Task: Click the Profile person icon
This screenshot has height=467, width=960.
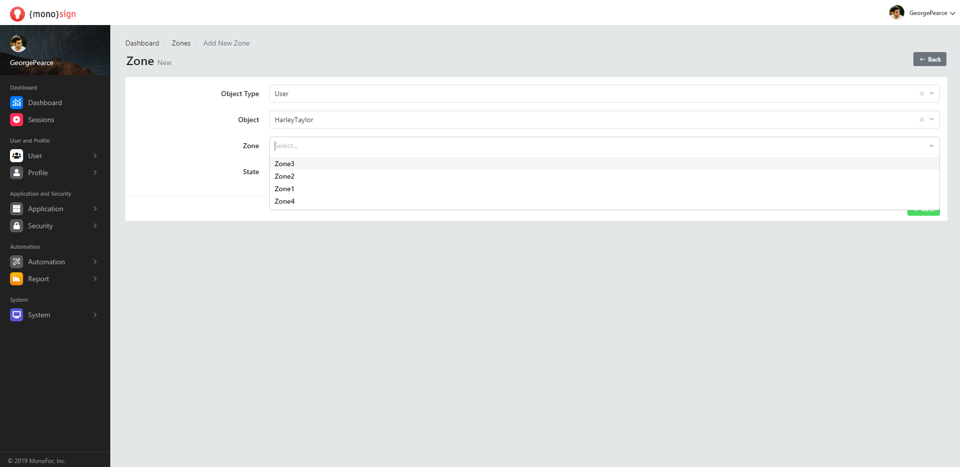Action: click(17, 173)
